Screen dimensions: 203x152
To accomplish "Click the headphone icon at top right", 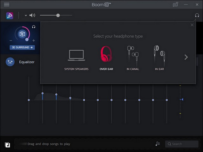I will click(x=197, y=15).
